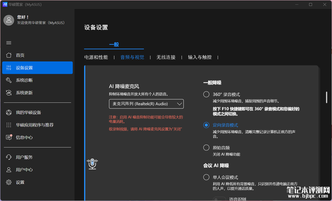Select 单人会议模式 radio button
Image resolution: width=332 pixels, height=201 pixels.
click(x=206, y=177)
